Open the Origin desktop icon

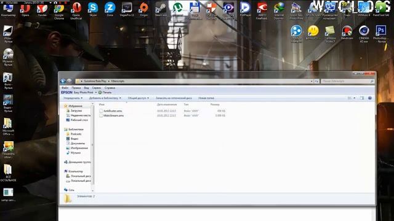click(x=143, y=10)
